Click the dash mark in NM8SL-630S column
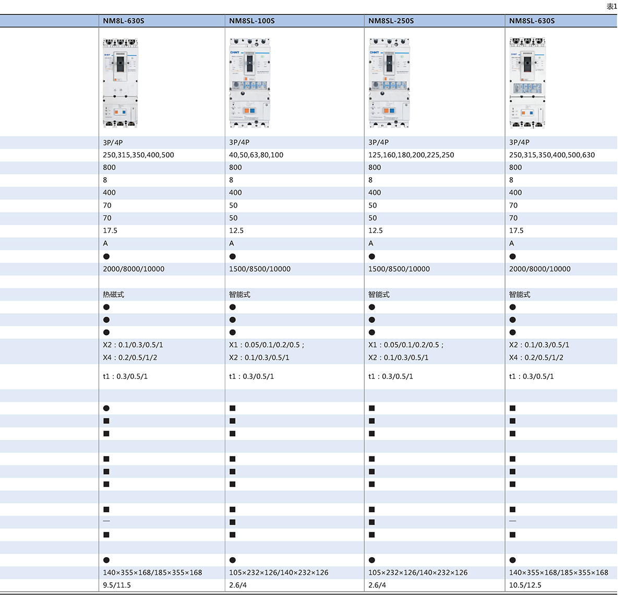626x602 pixels. click(x=513, y=521)
